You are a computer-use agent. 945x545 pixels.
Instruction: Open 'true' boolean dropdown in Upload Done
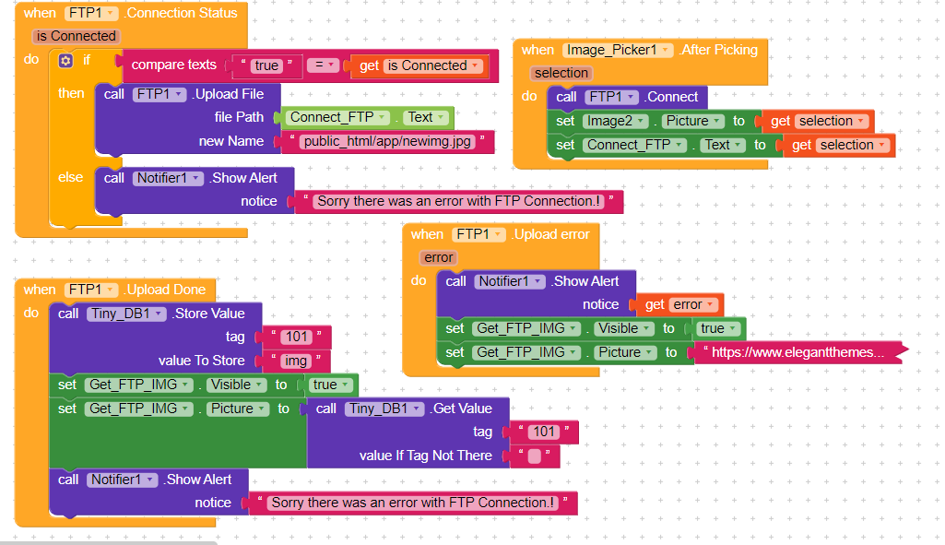pos(330,385)
